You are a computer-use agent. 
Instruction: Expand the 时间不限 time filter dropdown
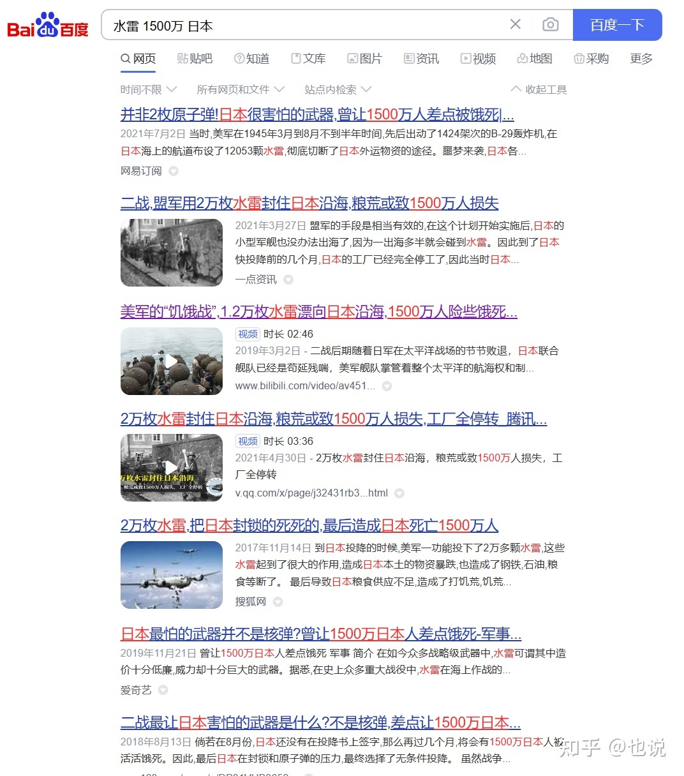point(148,89)
